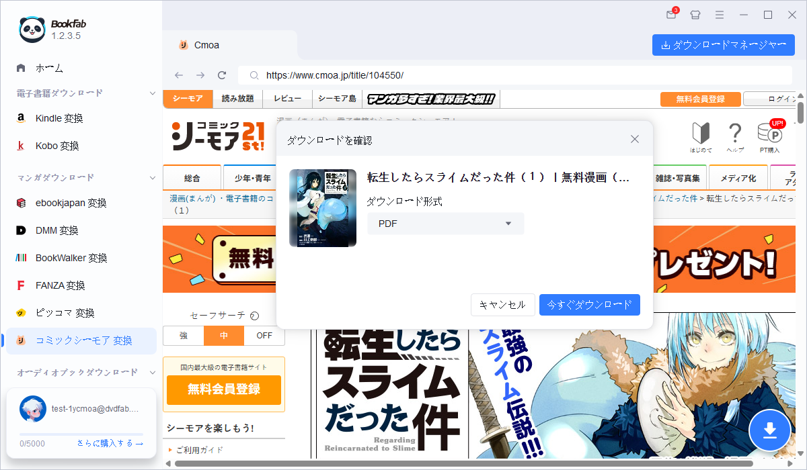Select the 少年・青年 category tab
This screenshot has width=807, height=470.
click(252, 179)
